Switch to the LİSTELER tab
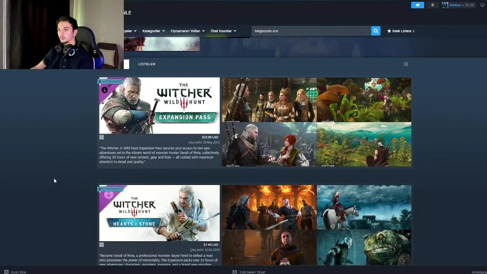The image size is (487, 274). point(147,64)
